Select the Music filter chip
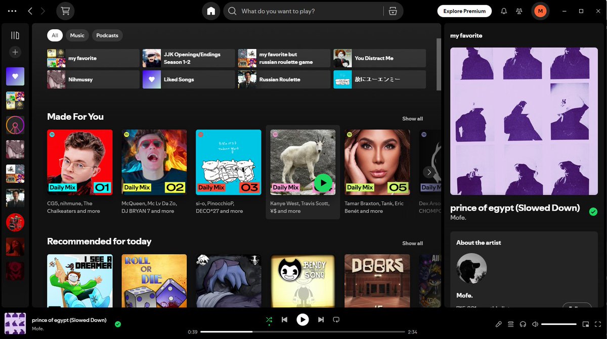Viewport: 607px width, 339px height. click(77, 35)
